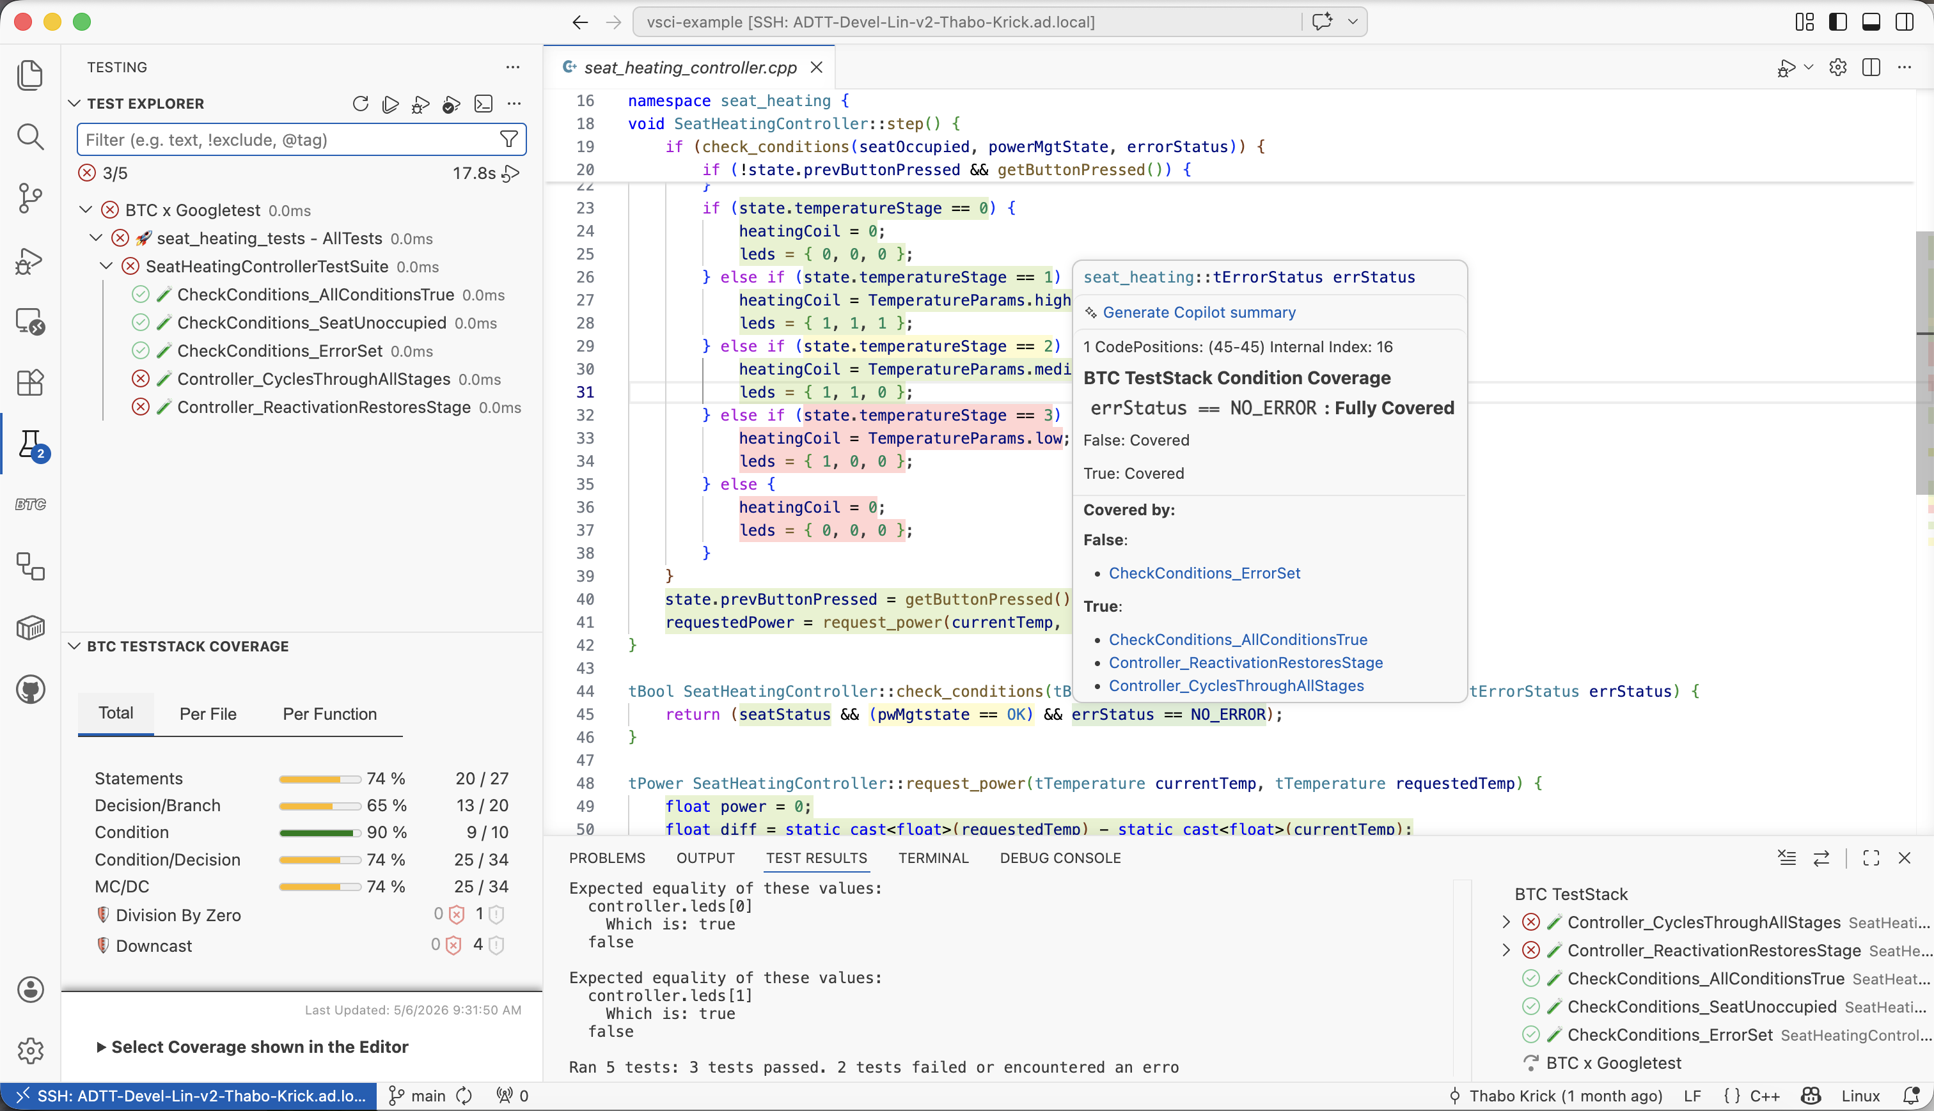Image resolution: width=1934 pixels, height=1111 pixels.
Task: Switch to Per Function coverage tab
Action: [330, 713]
